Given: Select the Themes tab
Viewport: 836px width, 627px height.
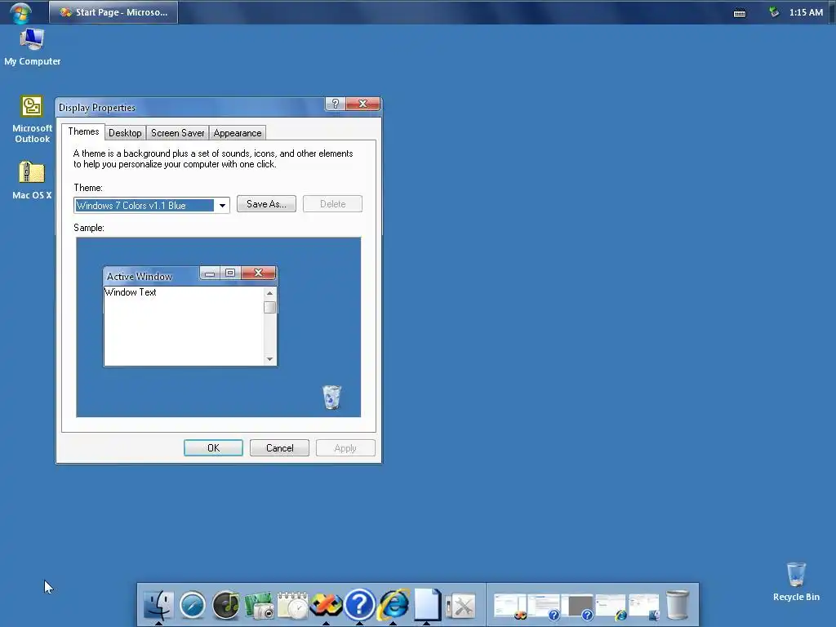Looking at the screenshot, I should pos(83,131).
